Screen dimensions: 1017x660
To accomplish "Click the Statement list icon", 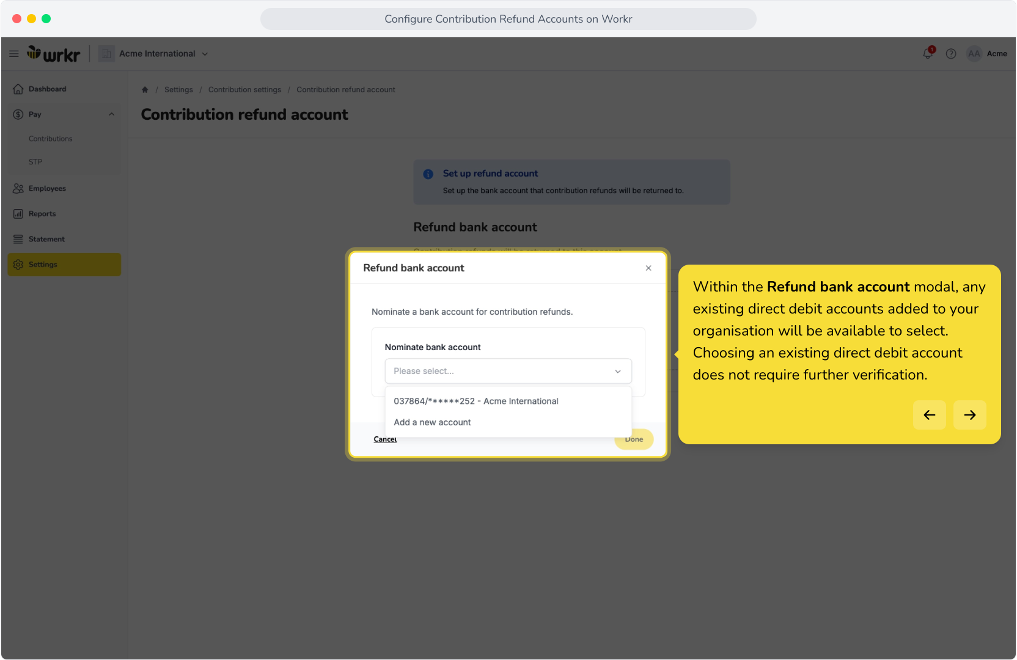I will click(18, 239).
